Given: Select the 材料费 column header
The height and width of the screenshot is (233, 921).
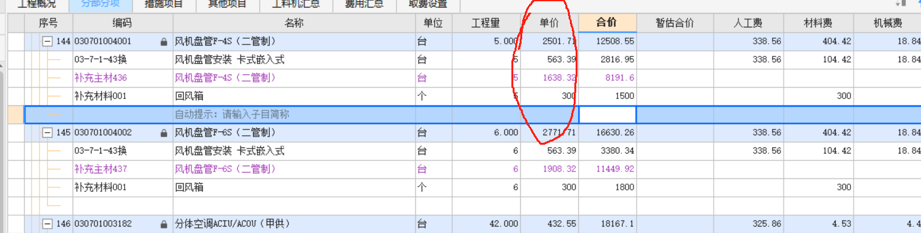Looking at the screenshot, I should [819, 23].
